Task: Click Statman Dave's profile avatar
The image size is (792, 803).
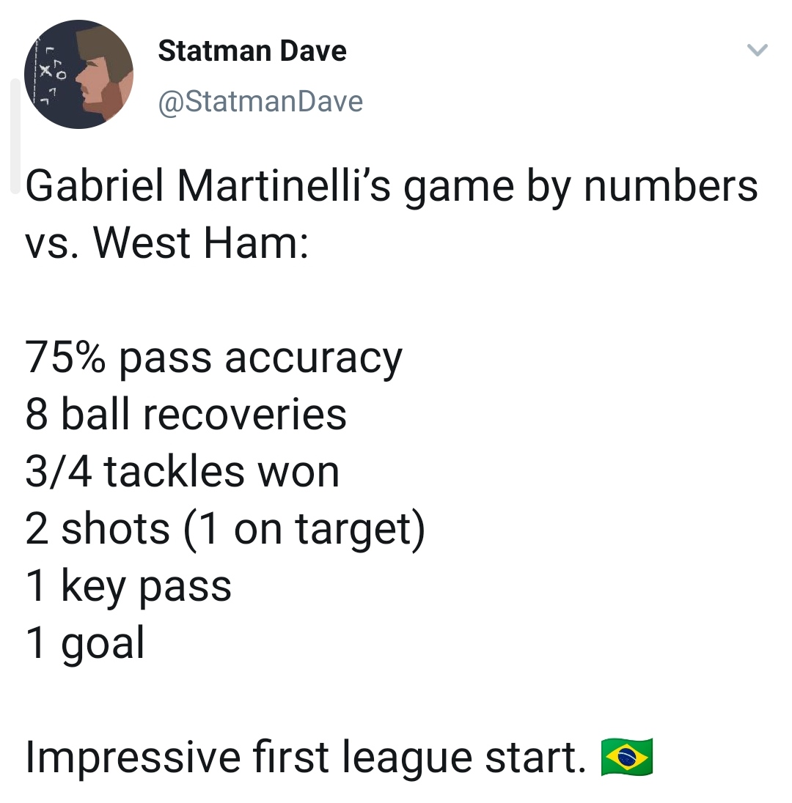Action: [x=79, y=75]
